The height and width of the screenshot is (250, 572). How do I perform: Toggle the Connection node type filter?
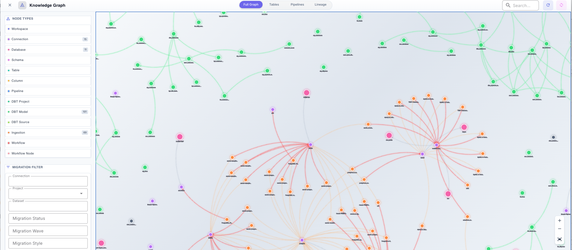[48, 39]
